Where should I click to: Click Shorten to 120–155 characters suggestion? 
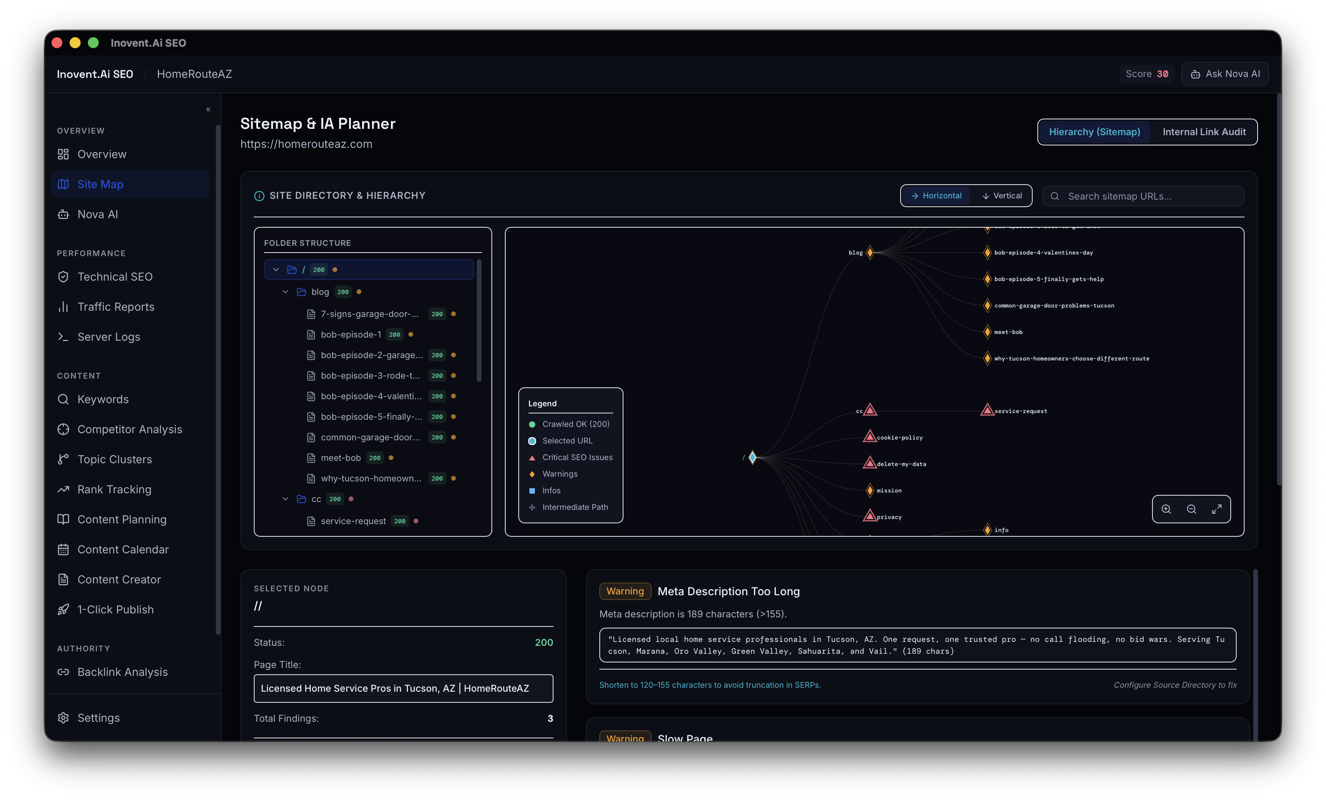pyautogui.click(x=710, y=685)
